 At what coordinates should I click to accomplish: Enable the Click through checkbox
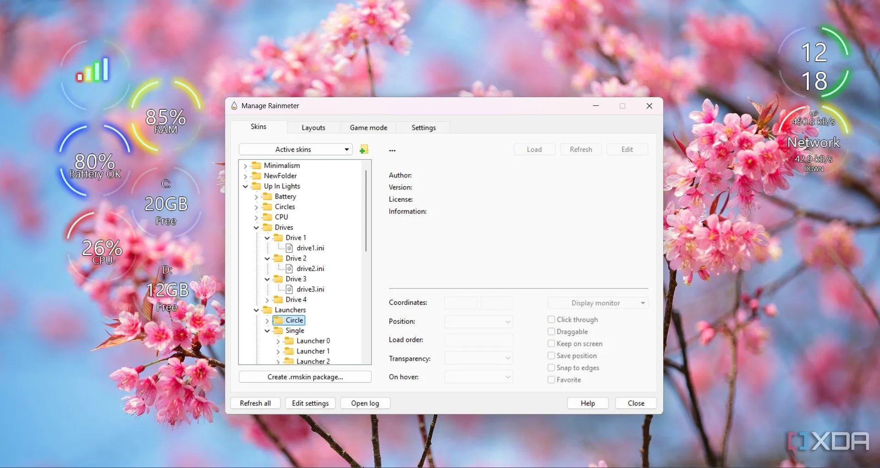point(551,319)
